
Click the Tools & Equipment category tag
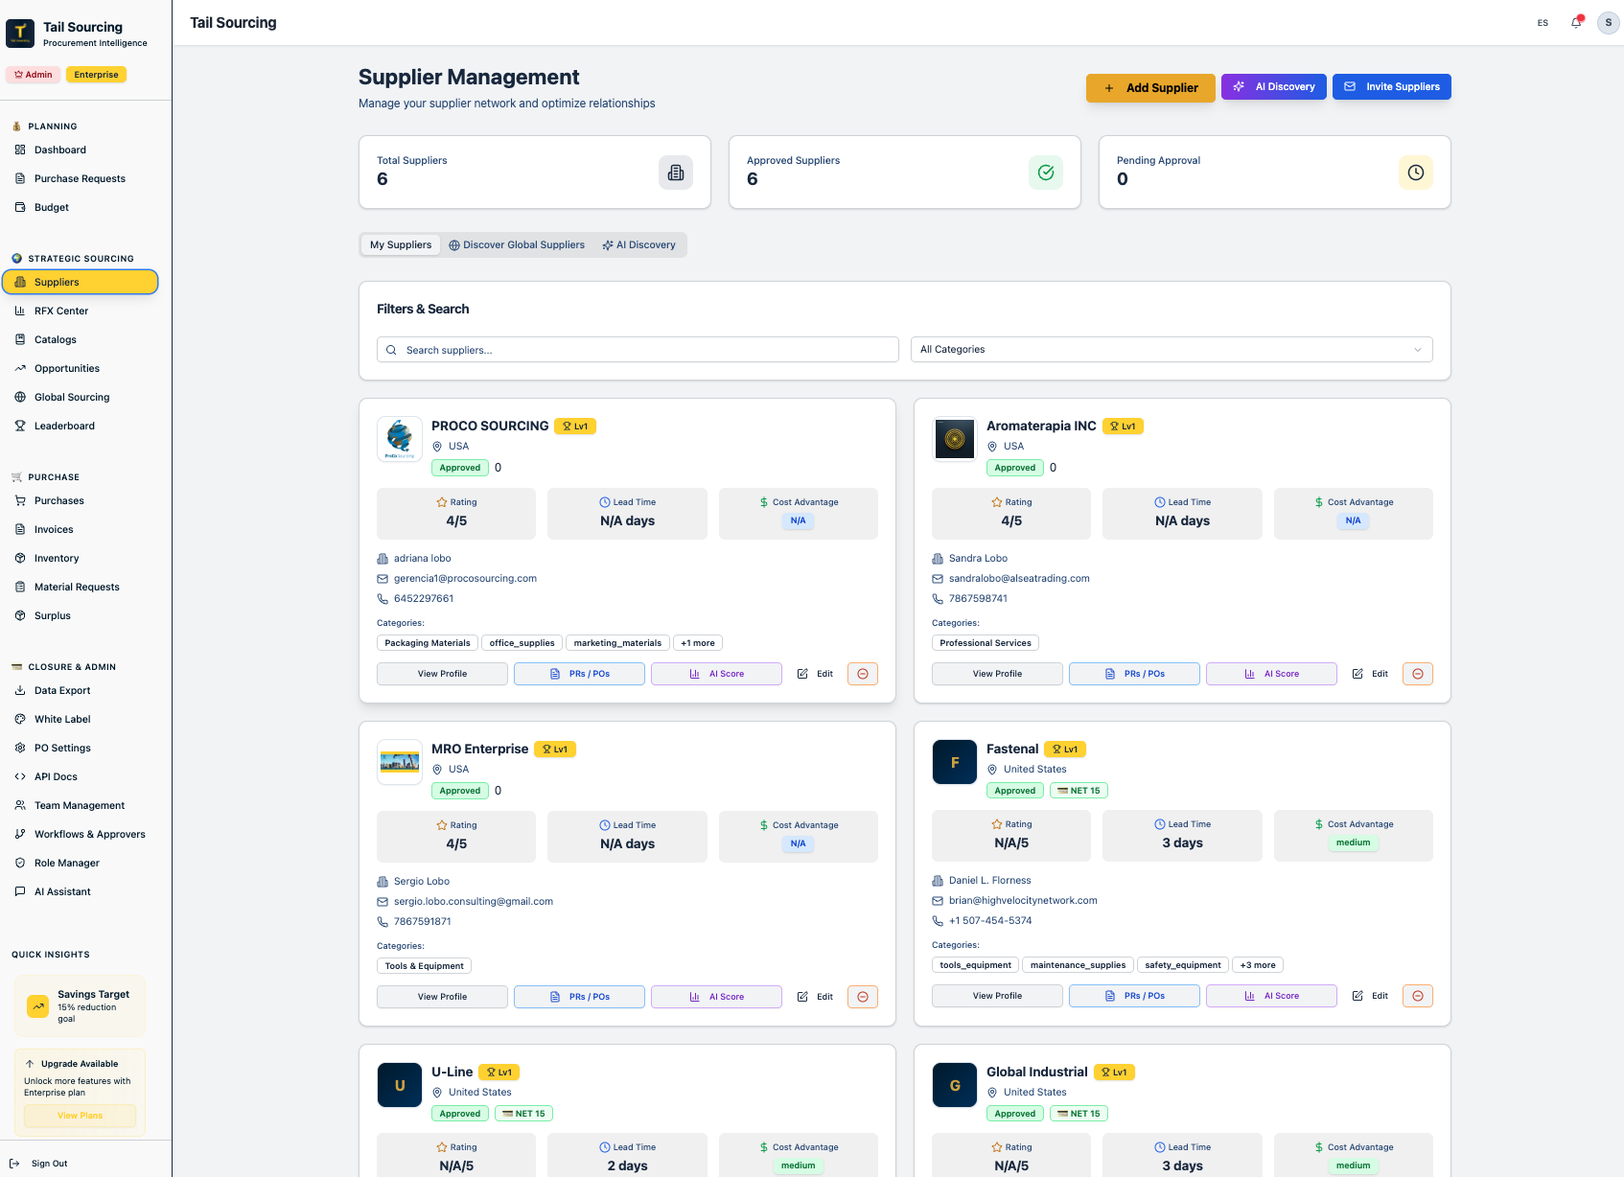point(424,966)
